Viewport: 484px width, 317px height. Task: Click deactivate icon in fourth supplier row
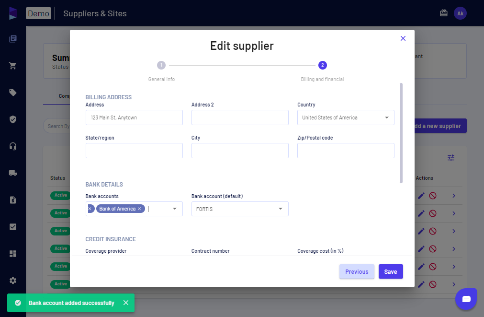433,249
